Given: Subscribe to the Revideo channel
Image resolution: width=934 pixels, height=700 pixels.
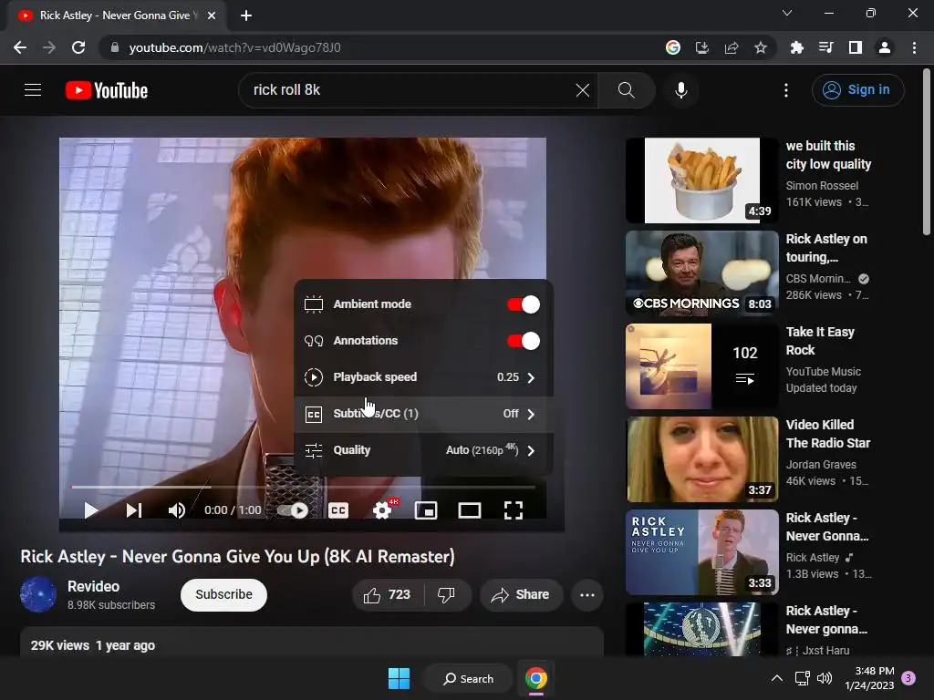Looking at the screenshot, I should pyautogui.click(x=224, y=594).
